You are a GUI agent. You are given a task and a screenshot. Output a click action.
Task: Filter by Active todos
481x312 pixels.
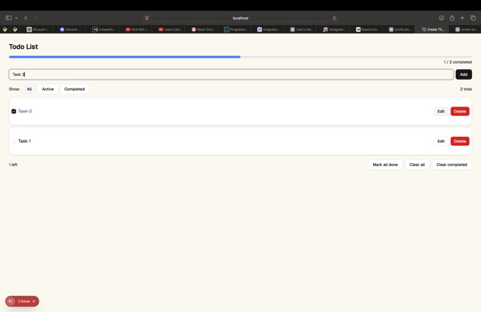[x=48, y=89]
